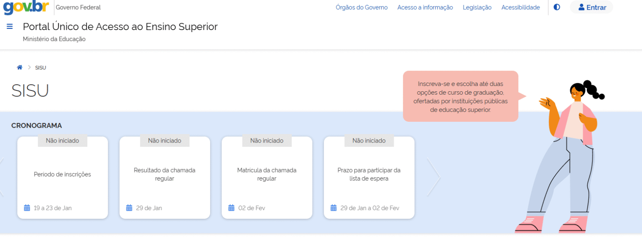Open Prazo para participar da lista de espera card
The image size is (642, 241).
(x=369, y=177)
